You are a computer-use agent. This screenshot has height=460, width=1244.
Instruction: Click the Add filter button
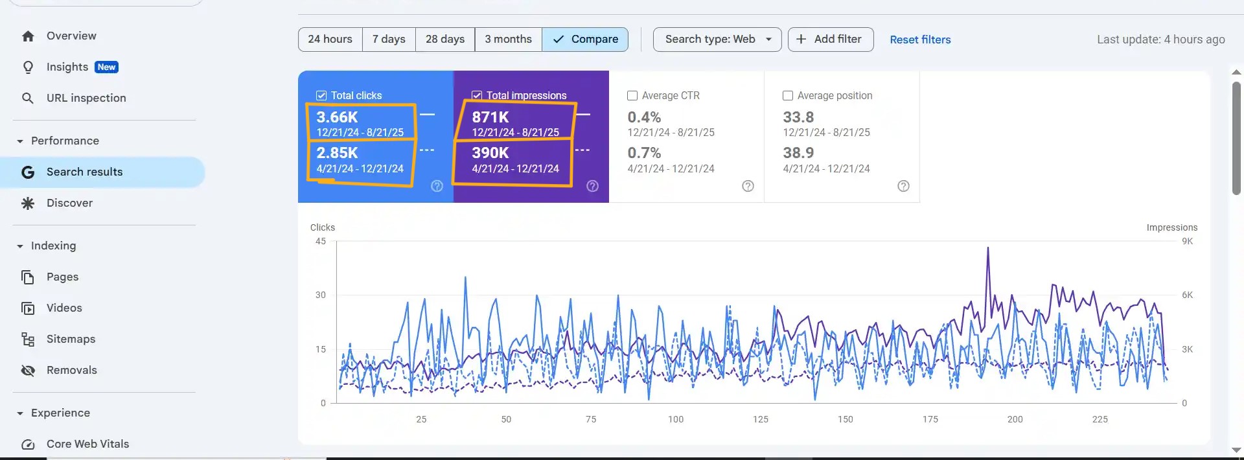coord(830,40)
